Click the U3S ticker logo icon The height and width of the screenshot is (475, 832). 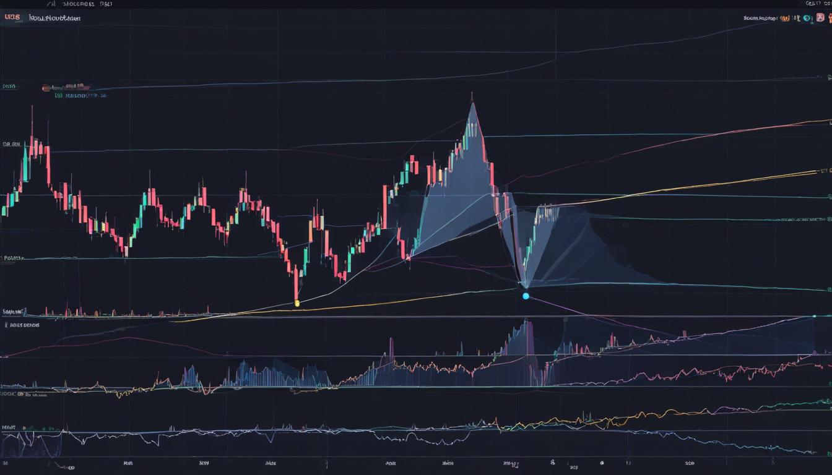tap(12, 17)
